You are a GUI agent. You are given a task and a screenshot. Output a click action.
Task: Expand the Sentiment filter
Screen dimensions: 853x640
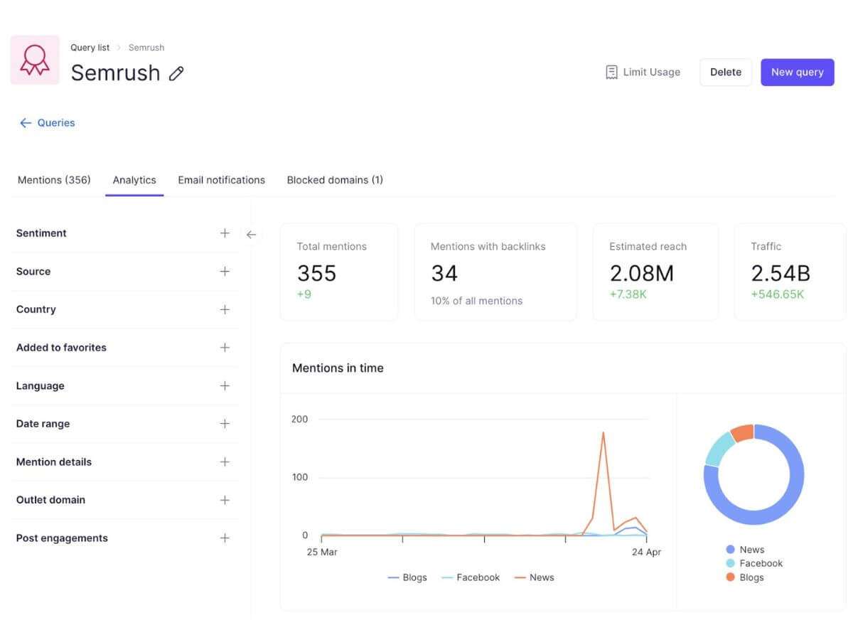pyautogui.click(x=225, y=233)
